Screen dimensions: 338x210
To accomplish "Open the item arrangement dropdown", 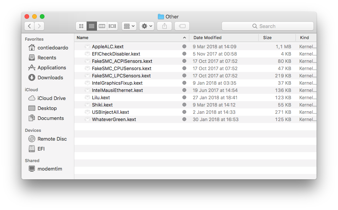I will pyautogui.click(x=129, y=26).
